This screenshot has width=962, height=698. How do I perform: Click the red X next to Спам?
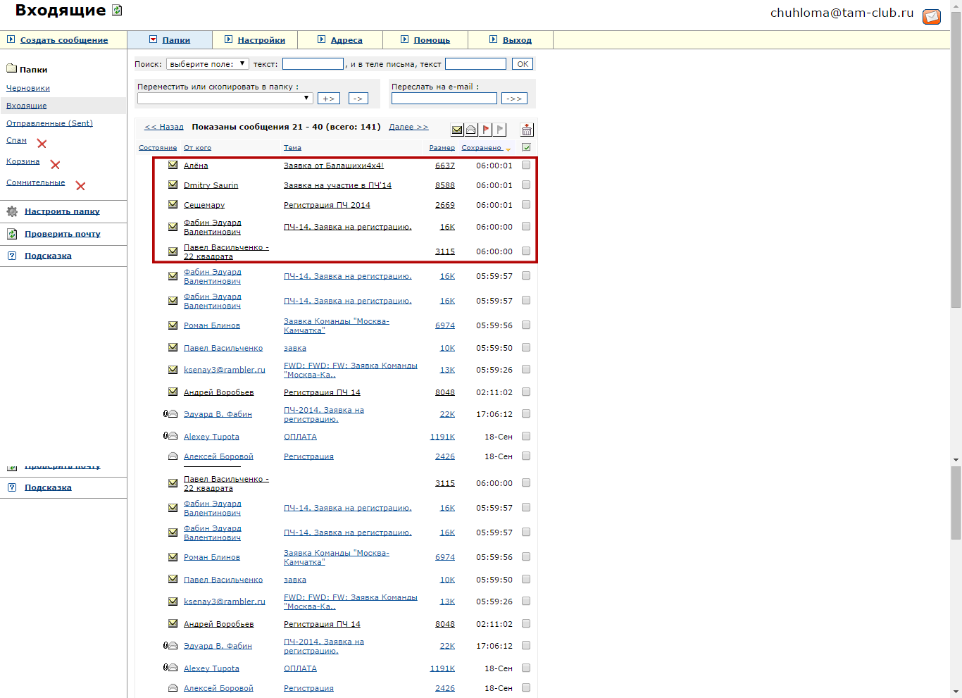pyautogui.click(x=42, y=144)
